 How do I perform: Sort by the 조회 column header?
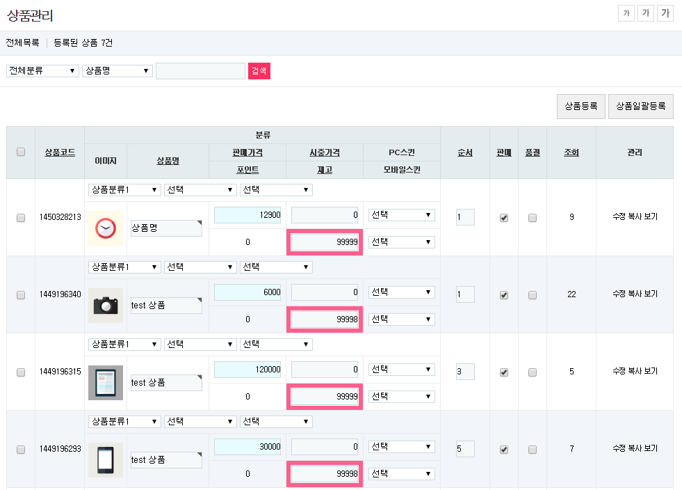point(571,152)
